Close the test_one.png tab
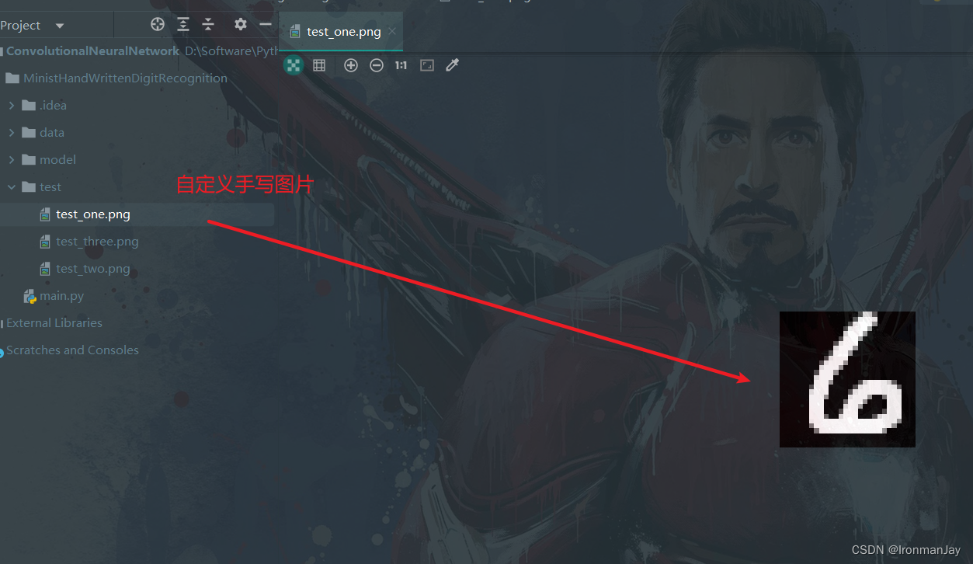 (392, 31)
